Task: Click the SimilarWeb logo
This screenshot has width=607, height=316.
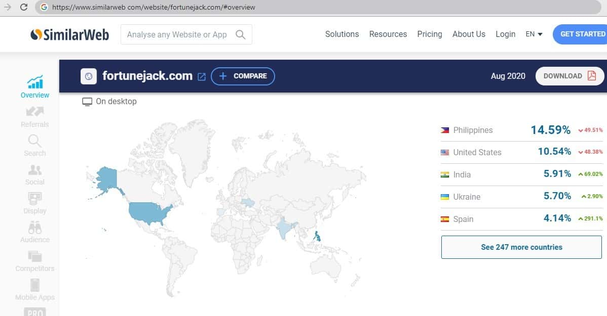Action: pos(70,34)
